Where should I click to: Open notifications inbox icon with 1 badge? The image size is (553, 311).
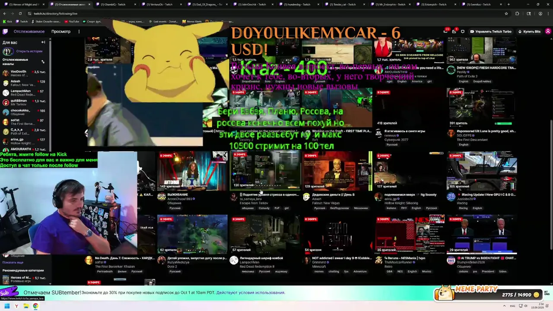coord(454,32)
